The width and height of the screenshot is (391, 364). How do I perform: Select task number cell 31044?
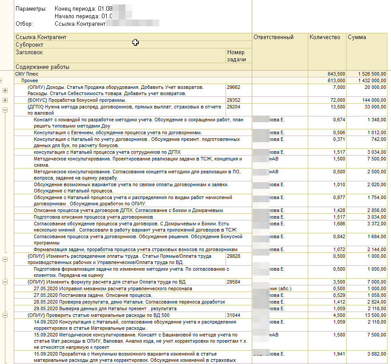click(239, 316)
